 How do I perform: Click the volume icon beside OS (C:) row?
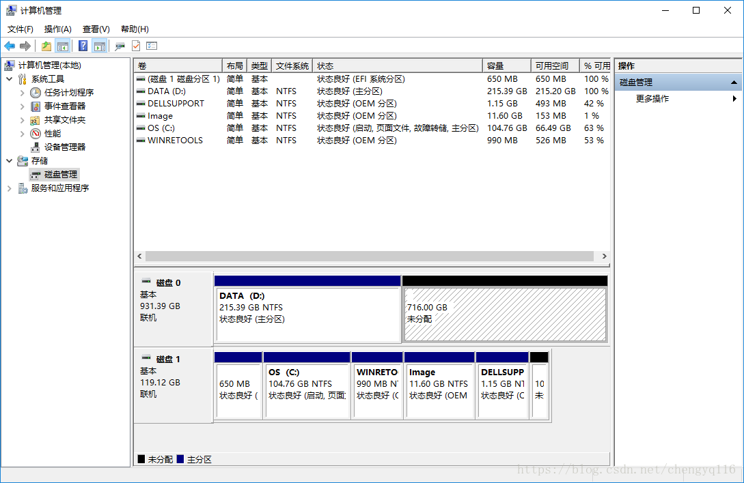tap(141, 128)
